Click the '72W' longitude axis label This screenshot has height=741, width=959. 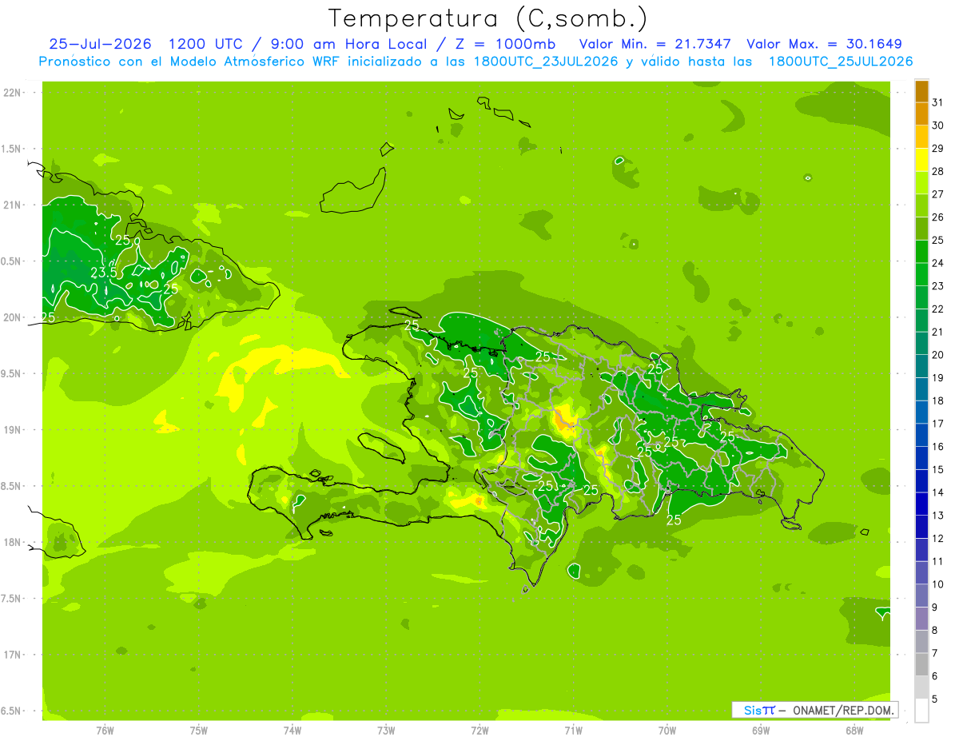coord(480,730)
